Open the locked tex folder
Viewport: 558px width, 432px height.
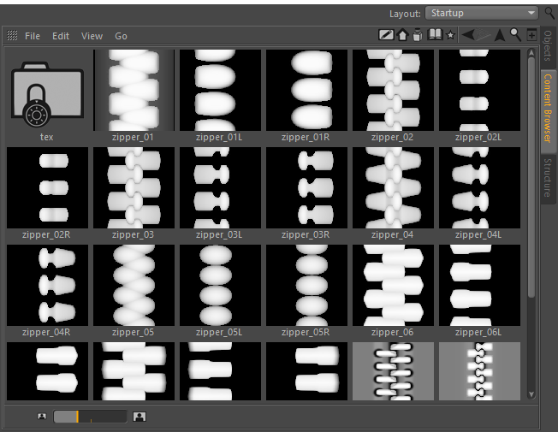pyautogui.click(x=47, y=94)
